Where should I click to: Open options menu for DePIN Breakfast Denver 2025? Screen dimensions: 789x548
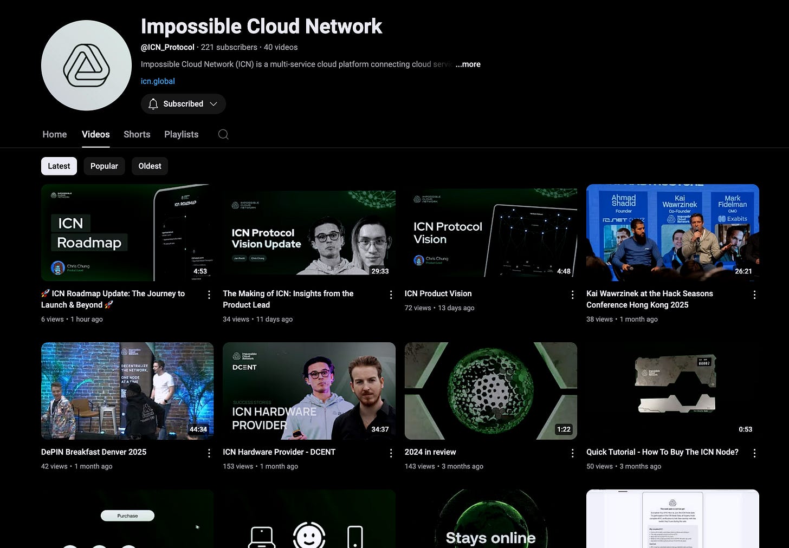tap(209, 453)
